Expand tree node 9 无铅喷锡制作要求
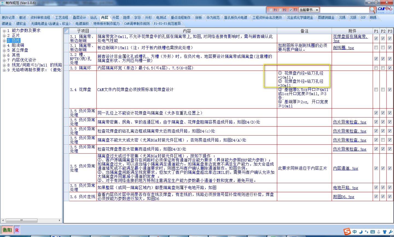The image size is (394, 237). tap(4, 70)
